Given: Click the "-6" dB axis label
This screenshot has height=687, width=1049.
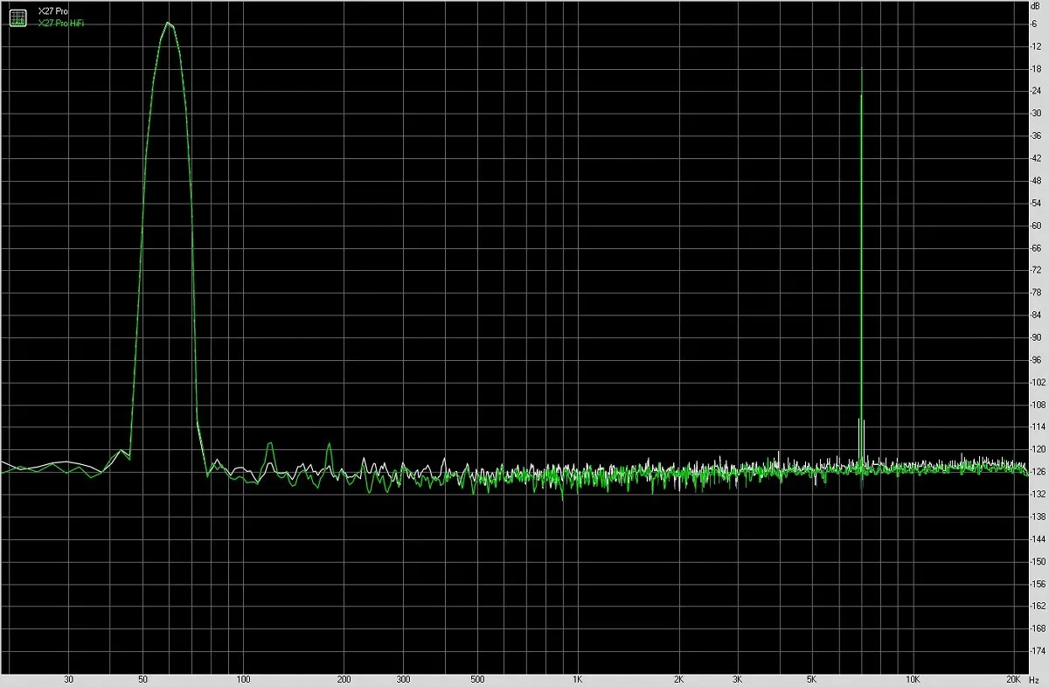Looking at the screenshot, I should click(x=1035, y=24).
